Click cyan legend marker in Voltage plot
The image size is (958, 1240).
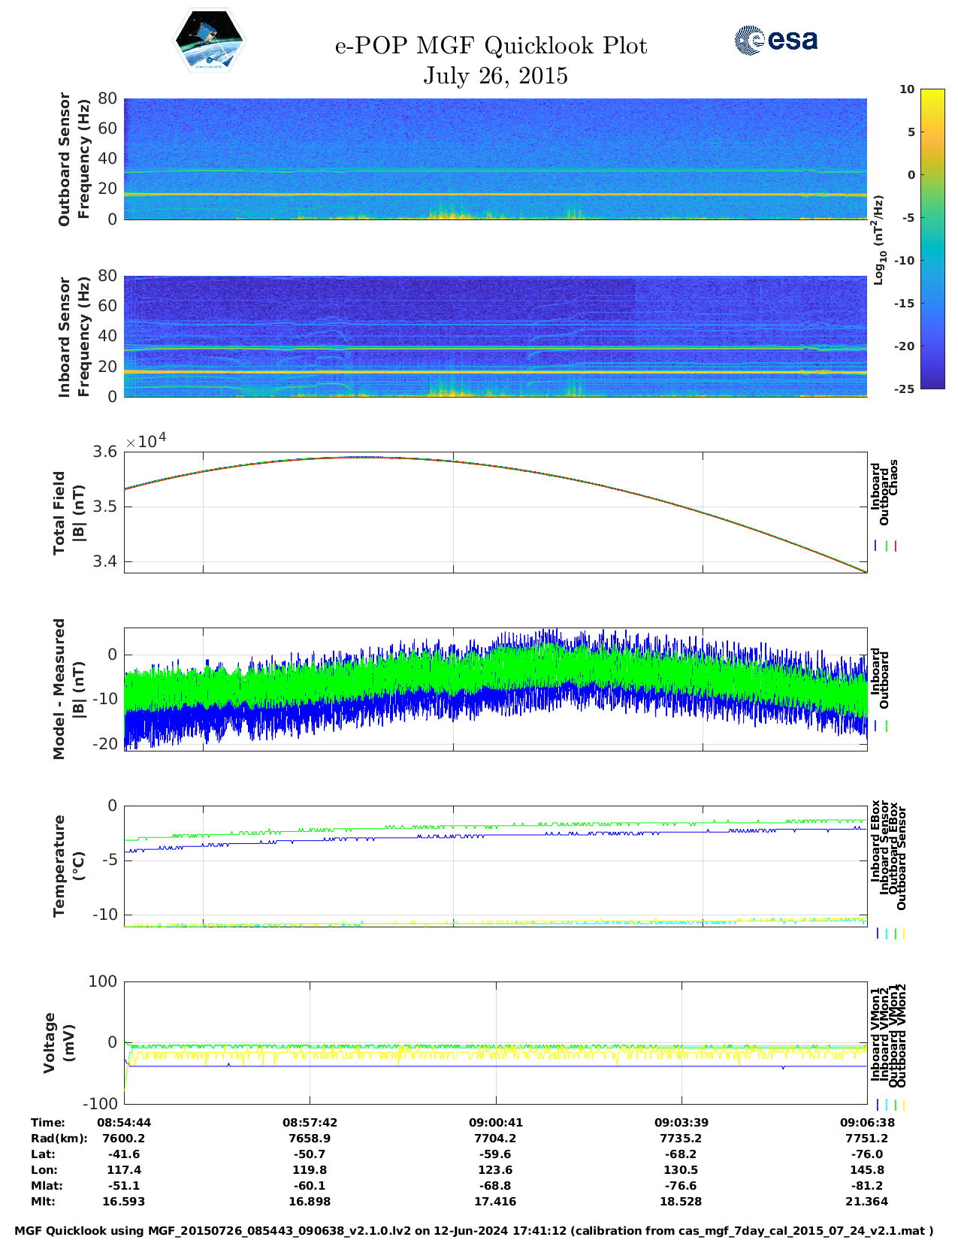pos(886,1105)
